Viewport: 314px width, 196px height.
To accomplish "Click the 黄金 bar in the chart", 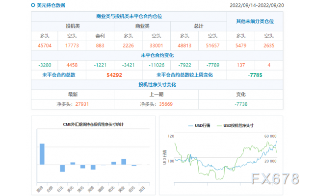I will coord(124,162).
